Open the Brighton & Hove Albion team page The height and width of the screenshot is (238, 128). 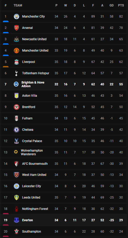coord(33,84)
